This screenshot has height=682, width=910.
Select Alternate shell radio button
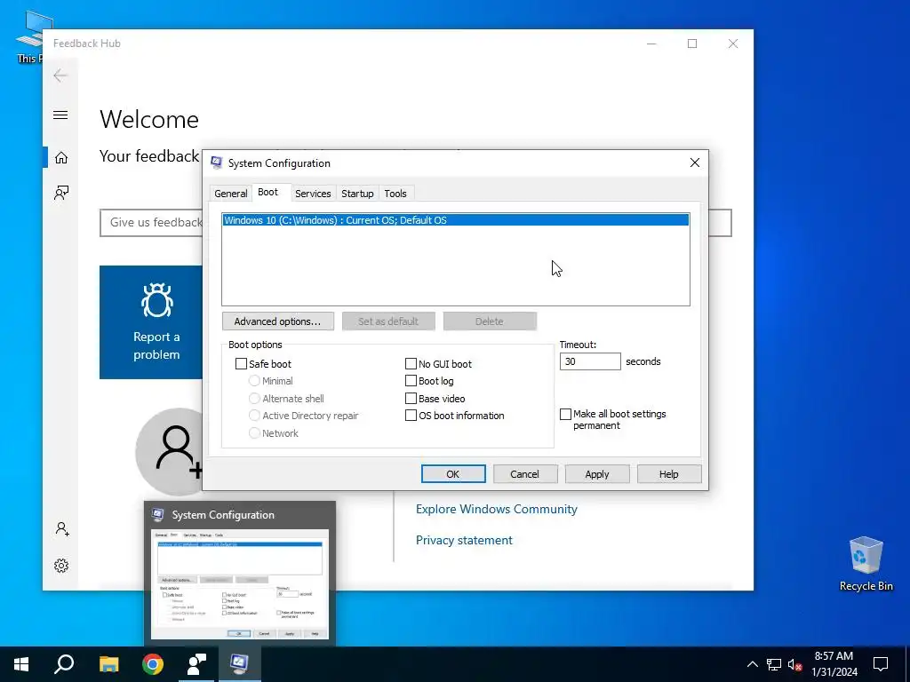254,399
